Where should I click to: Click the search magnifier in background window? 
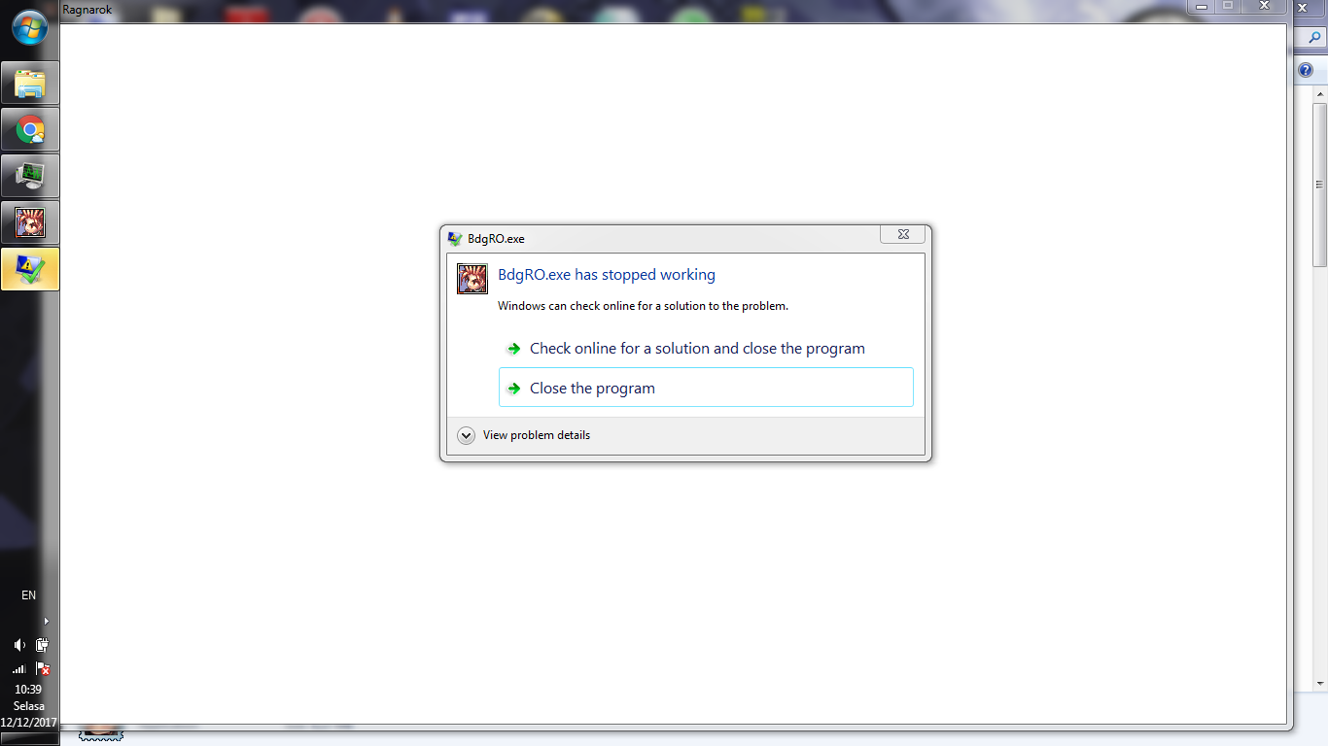(x=1314, y=38)
